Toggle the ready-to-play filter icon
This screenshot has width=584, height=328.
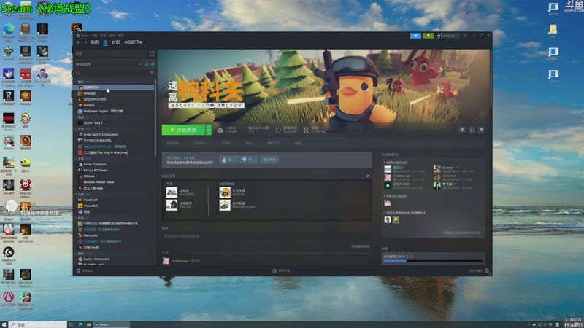click(153, 64)
